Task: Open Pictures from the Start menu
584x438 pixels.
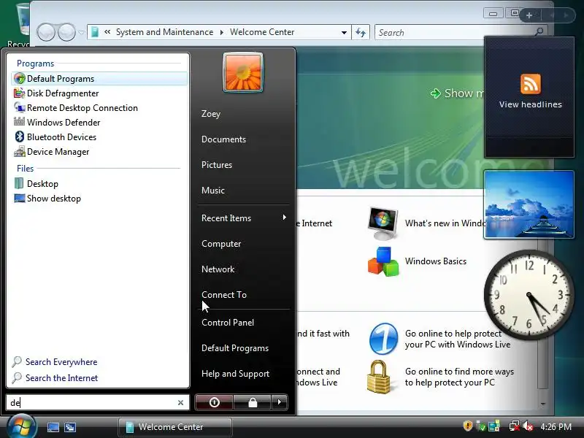Action: pos(216,165)
